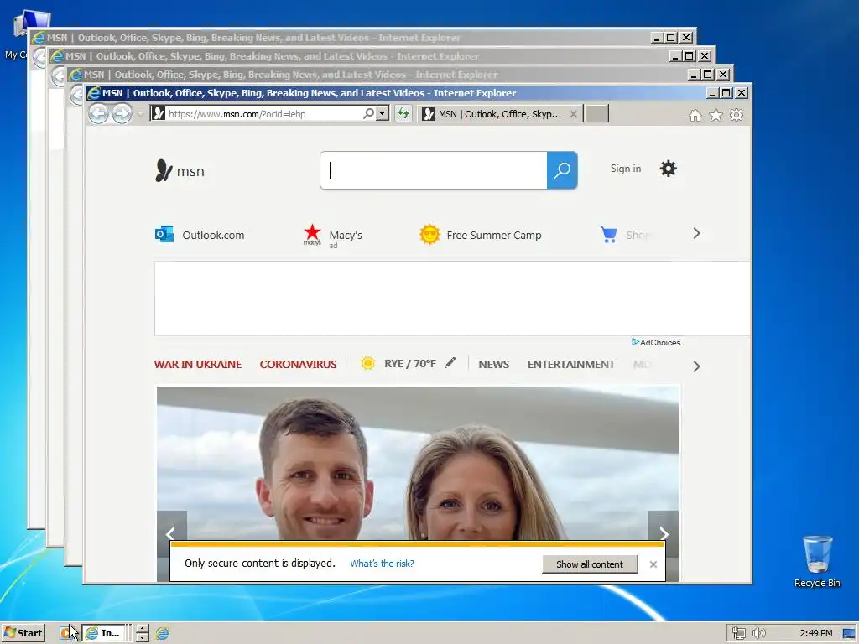Open a new blank tab button
The width and height of the screenshot is (859, 644).
(596, 113)
